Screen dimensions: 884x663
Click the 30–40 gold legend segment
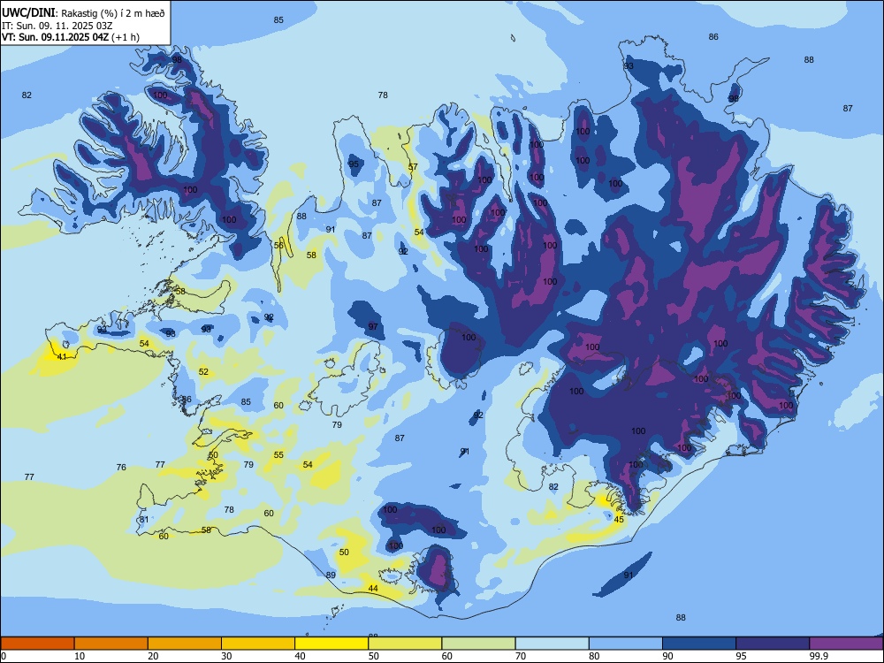[258, 644]
